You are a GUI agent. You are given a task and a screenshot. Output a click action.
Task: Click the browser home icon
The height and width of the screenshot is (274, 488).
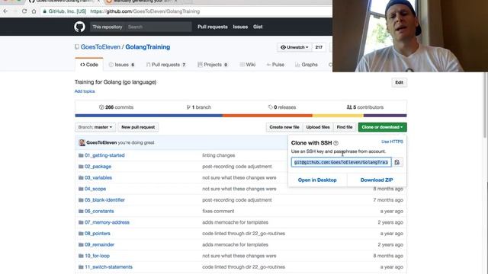click(34, 11)
